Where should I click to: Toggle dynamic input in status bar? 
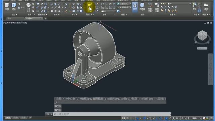pyautogui.click(x=137, y=118)
